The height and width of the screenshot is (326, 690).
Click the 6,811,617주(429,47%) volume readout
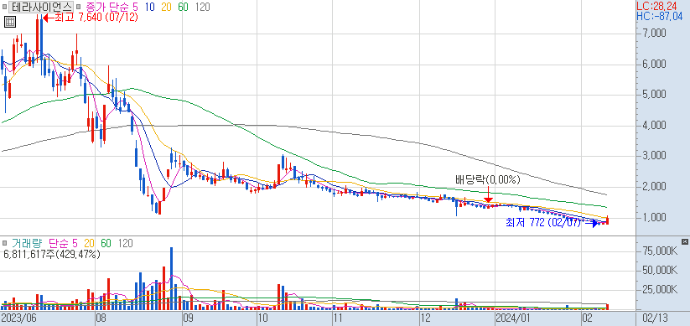click(x=52, y=254)
